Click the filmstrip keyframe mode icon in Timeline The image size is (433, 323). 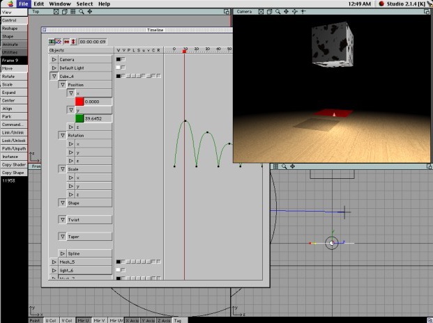pyautogui.click(x=52, y=42)
